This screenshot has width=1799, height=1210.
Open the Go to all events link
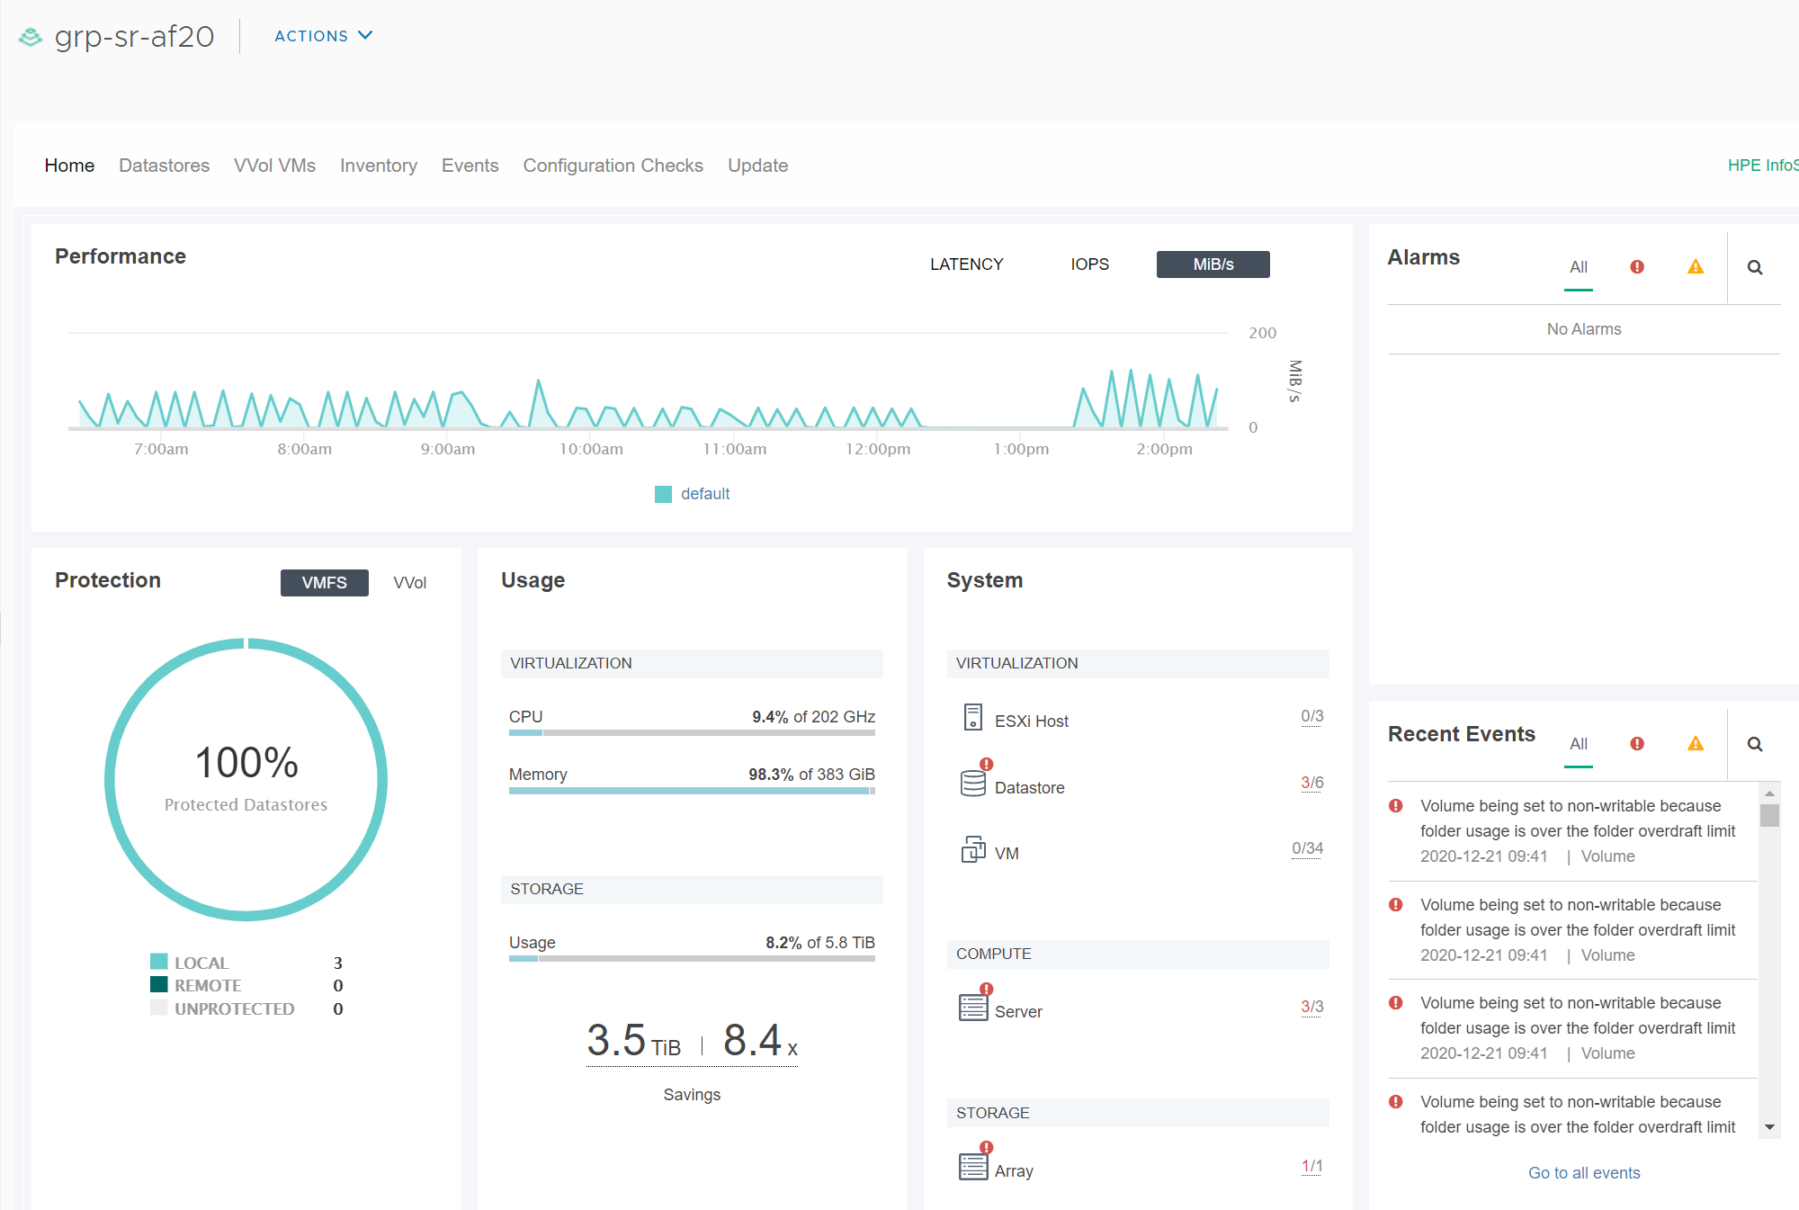1584,1173
